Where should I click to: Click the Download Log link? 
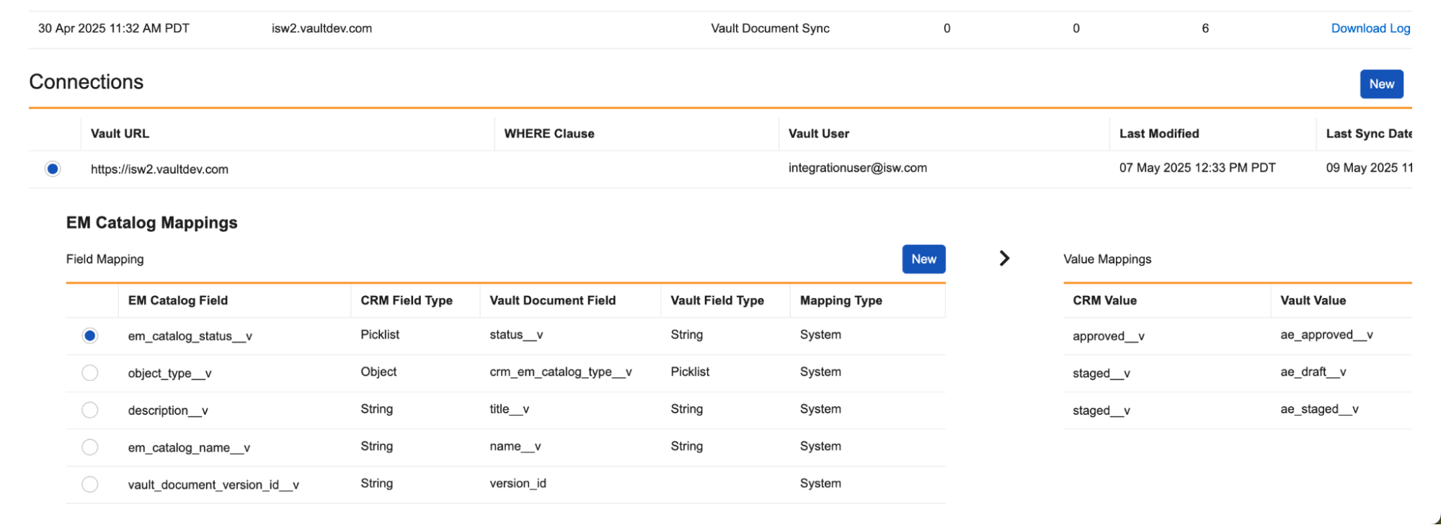1370,28
